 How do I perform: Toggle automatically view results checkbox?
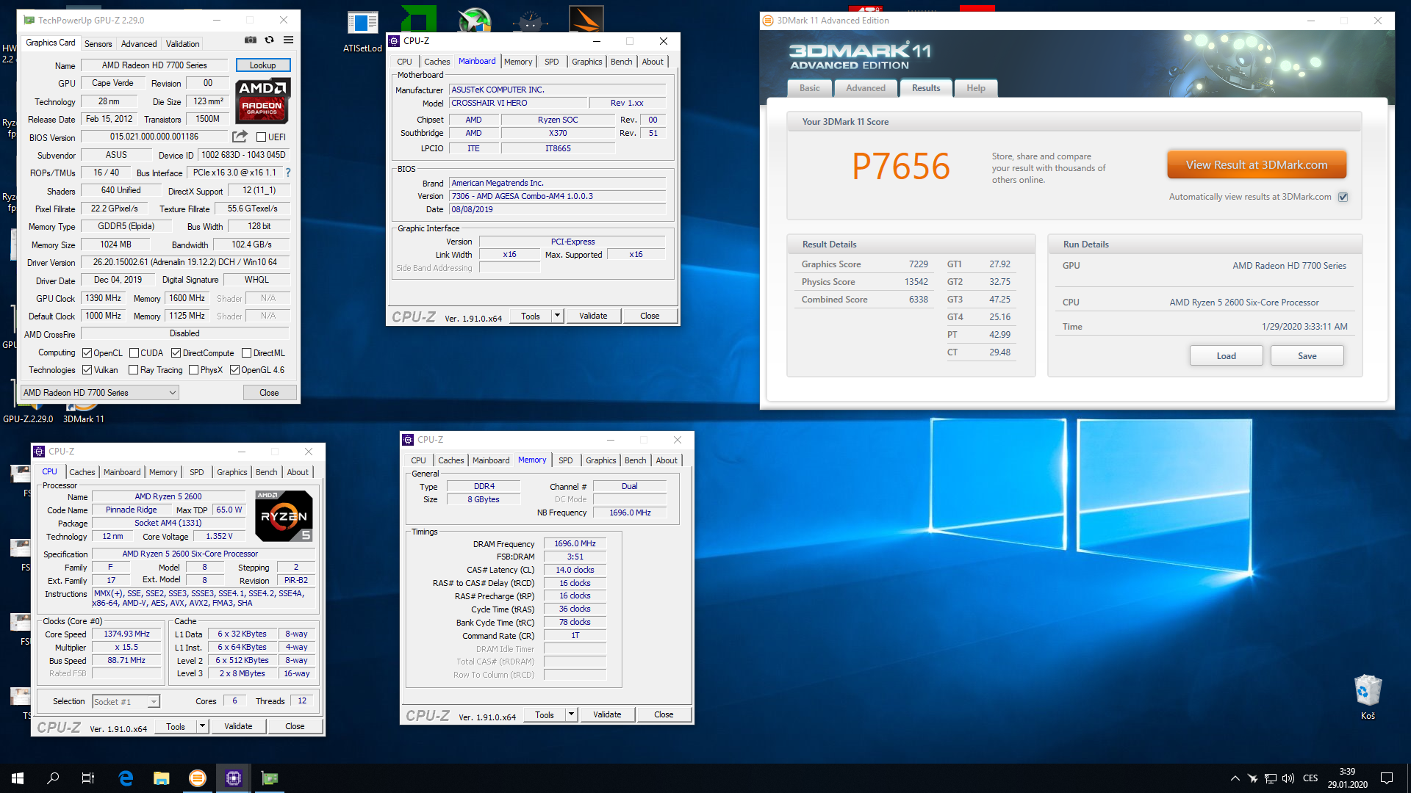(1343, 197)
